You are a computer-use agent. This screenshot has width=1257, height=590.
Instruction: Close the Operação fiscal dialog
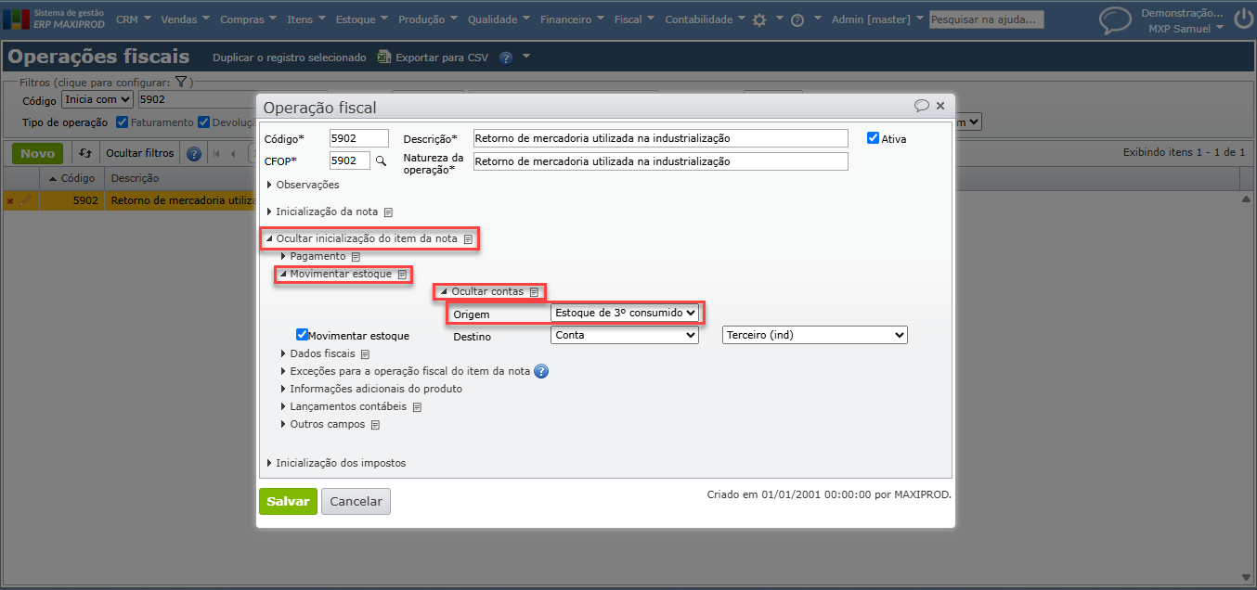[940, 106]
